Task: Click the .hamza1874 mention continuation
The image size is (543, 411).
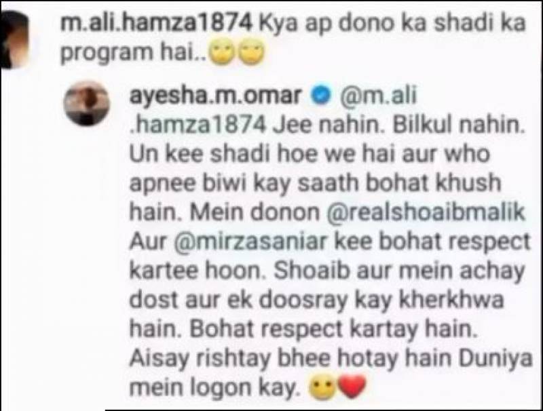Action: pyautogui.click(x=198, y=124)
